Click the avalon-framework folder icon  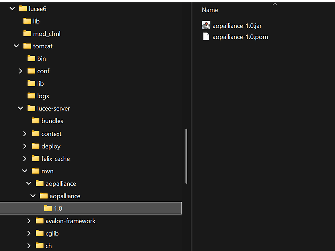click(40, 221)
